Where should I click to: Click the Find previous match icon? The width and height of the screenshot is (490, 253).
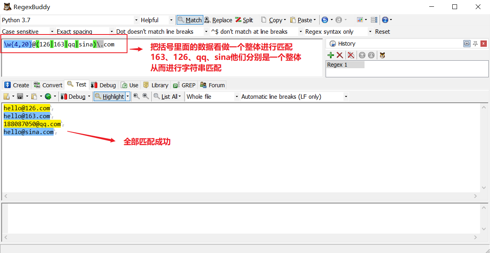(137, 96)
